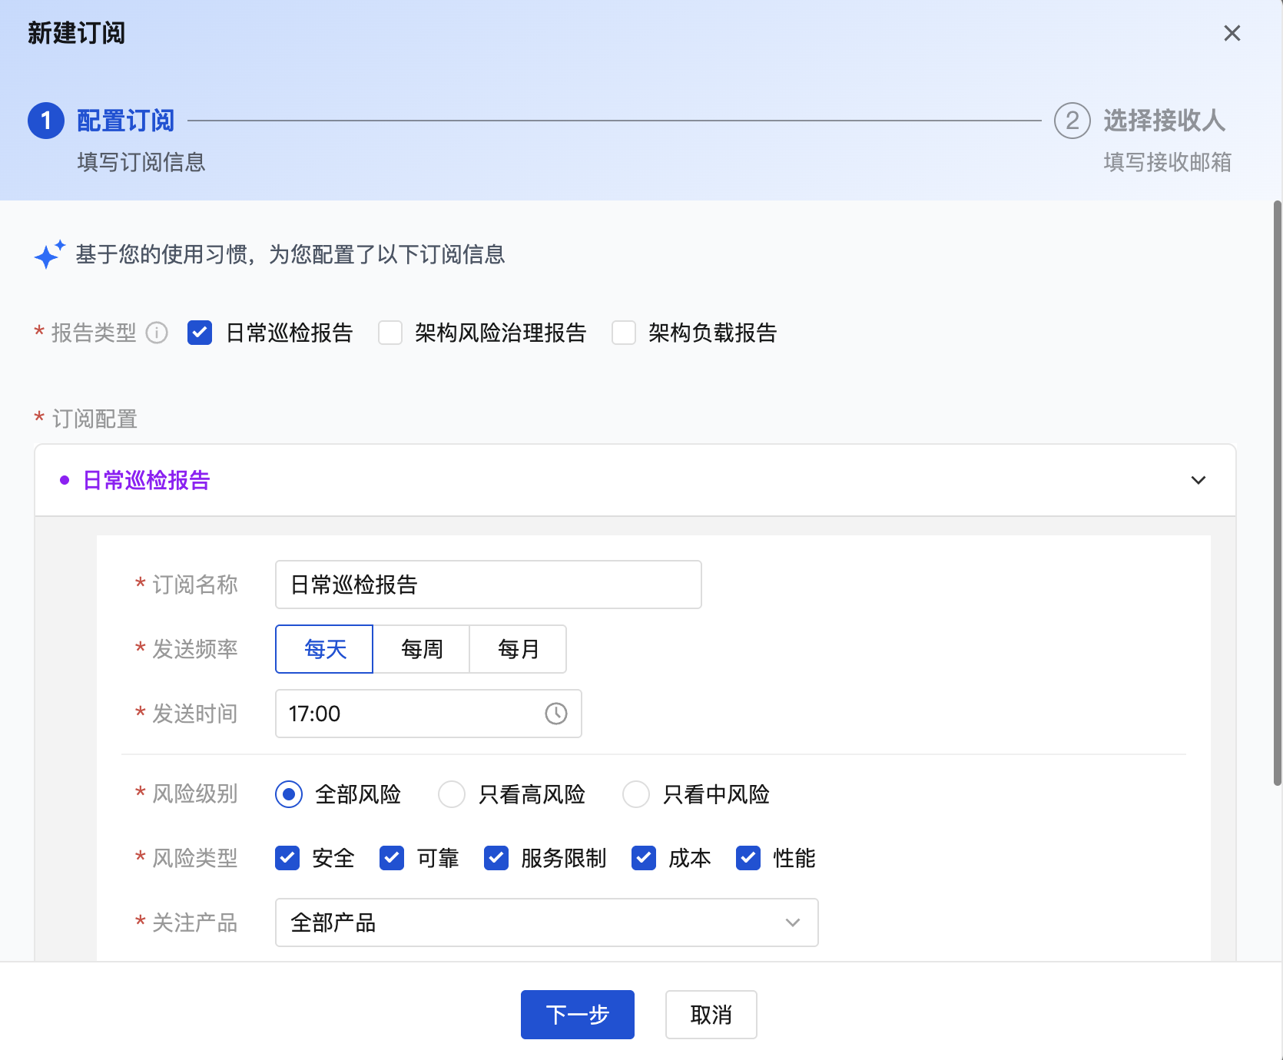Image resolution: width=1283 pixels, height=1060 pixels.
Task: Click the 订阅名称 input field
Action: click(x=488, y=585)
